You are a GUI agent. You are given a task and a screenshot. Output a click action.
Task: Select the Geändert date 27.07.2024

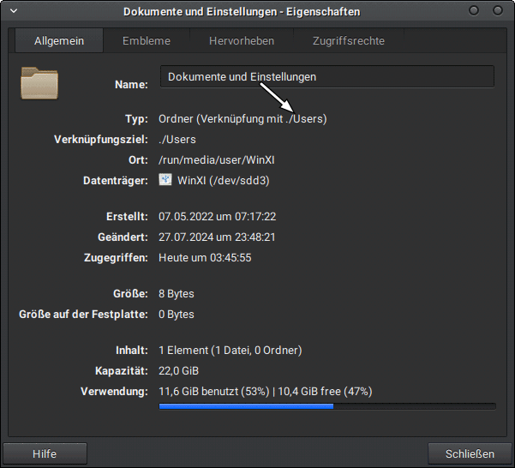186,237
